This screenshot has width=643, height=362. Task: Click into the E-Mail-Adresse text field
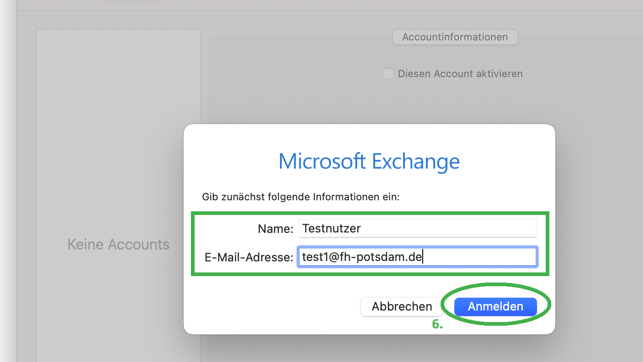[477, 257]
